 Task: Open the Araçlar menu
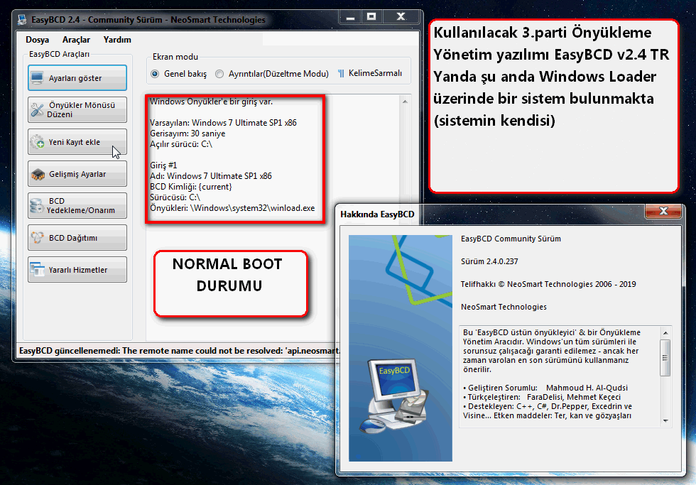coord(76,40)
